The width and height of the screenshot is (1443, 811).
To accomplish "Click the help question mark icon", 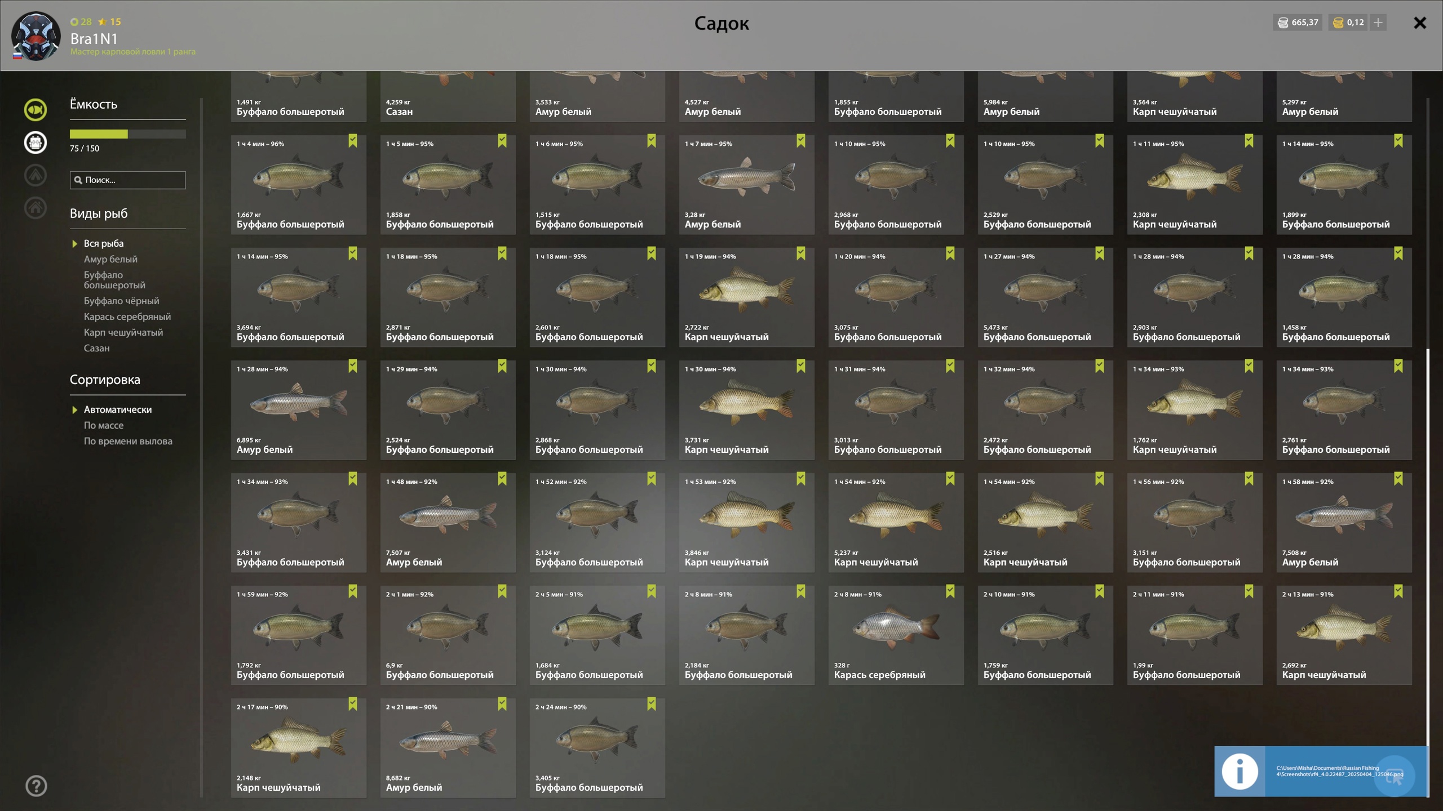I will tap(36, 786).
